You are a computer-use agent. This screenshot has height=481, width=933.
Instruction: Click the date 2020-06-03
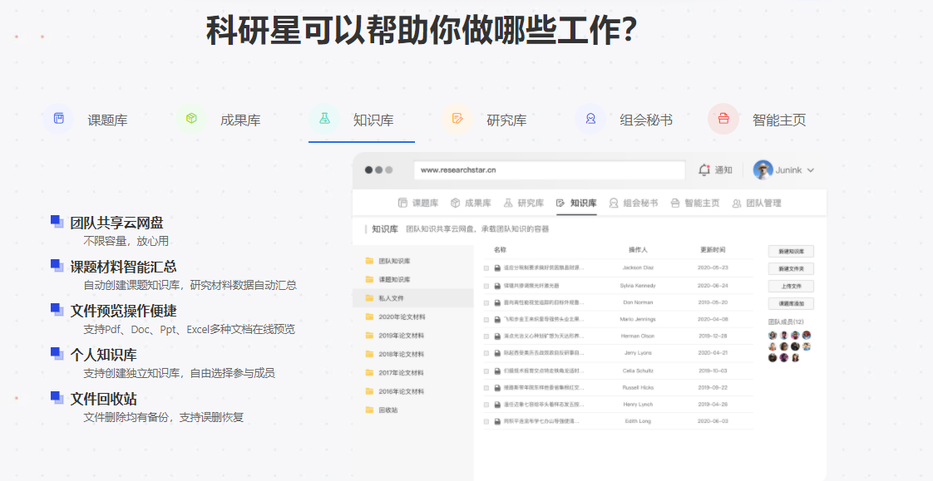coord(713,421)
